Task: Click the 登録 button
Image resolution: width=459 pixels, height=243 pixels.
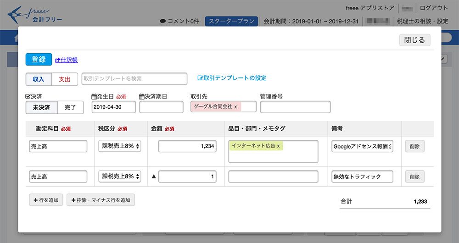Action: (x=39, y=59)
